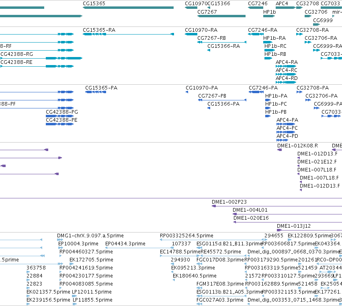Select BAC clone DME1-020E16
Image resolution: width=342 pixels, height=306 pixels.
pyautogui.click(x=251, y=218)
